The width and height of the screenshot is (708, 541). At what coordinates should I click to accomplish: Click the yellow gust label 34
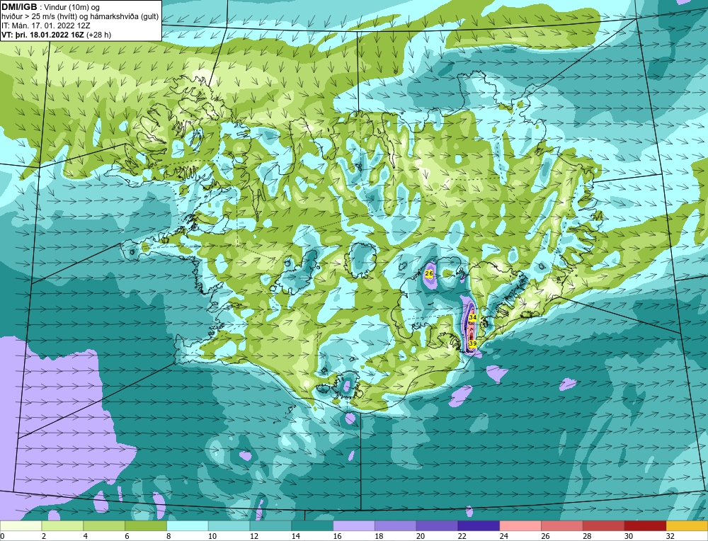click(472, 318)
